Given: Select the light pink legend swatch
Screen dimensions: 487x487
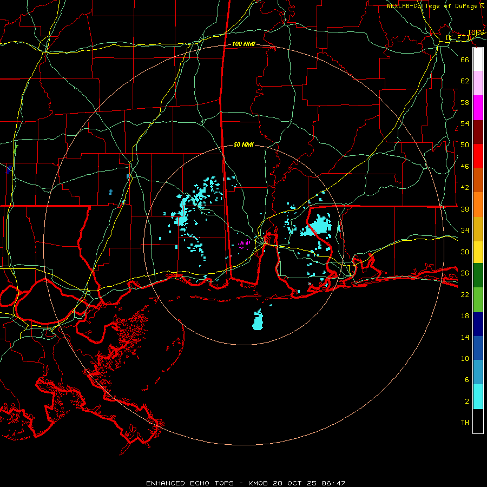Looking at the screenshot, I should tap(478, 83).
